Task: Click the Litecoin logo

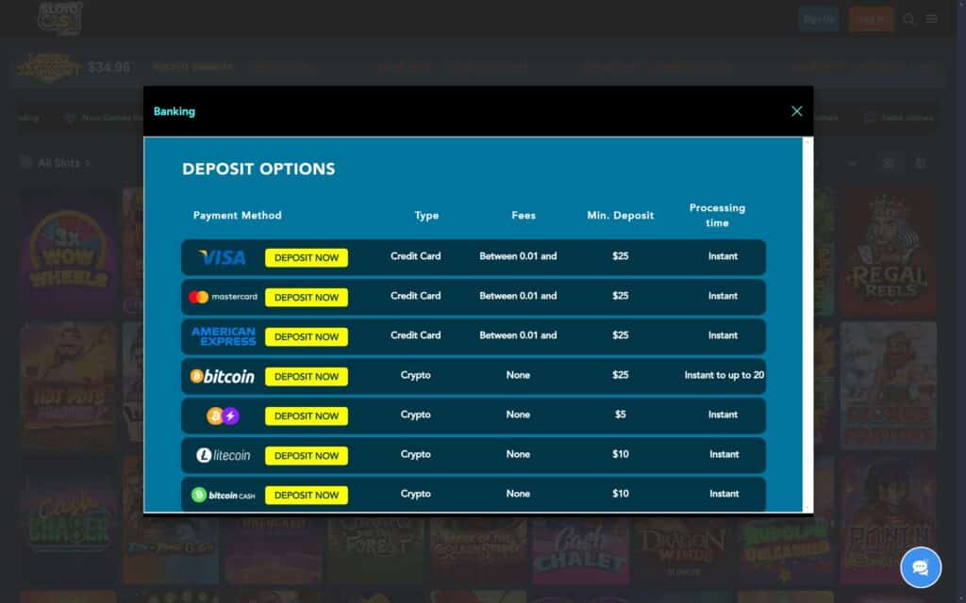Action: [x=223, y=455]
